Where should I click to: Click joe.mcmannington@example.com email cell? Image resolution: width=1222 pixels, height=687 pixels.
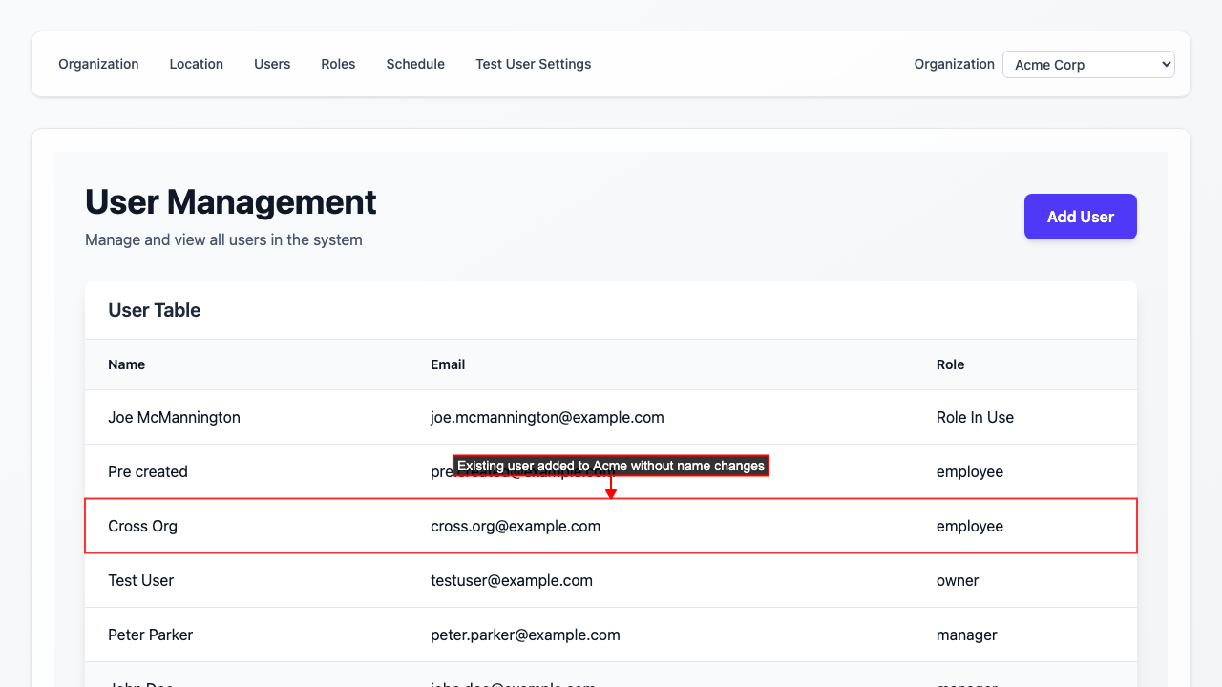(547, 417)
